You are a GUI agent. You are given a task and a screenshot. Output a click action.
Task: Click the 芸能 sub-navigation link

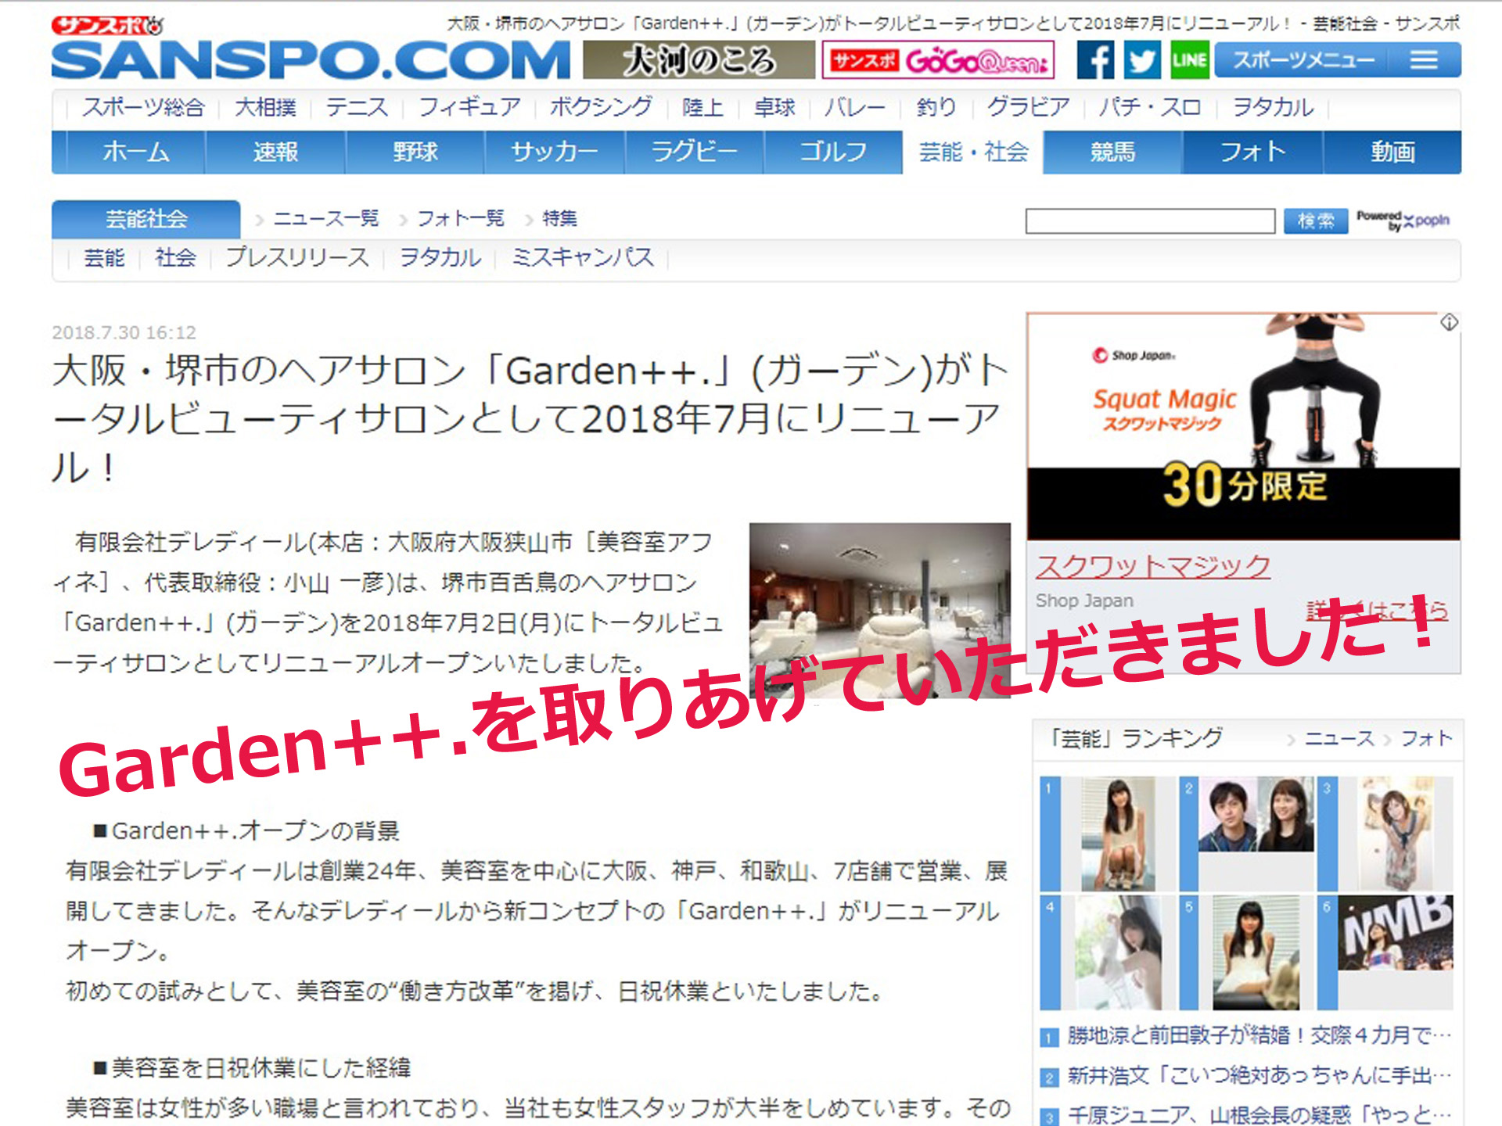tap(104, 257)
